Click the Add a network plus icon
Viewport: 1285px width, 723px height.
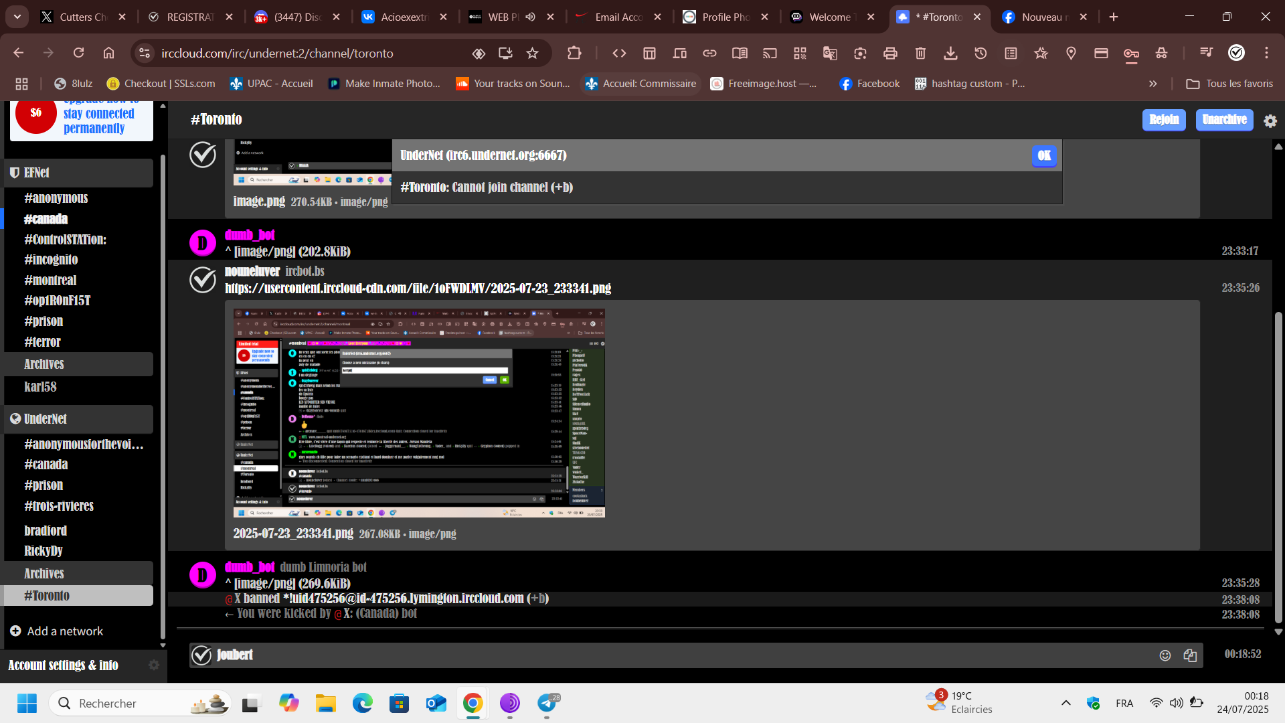pos(15,631)
